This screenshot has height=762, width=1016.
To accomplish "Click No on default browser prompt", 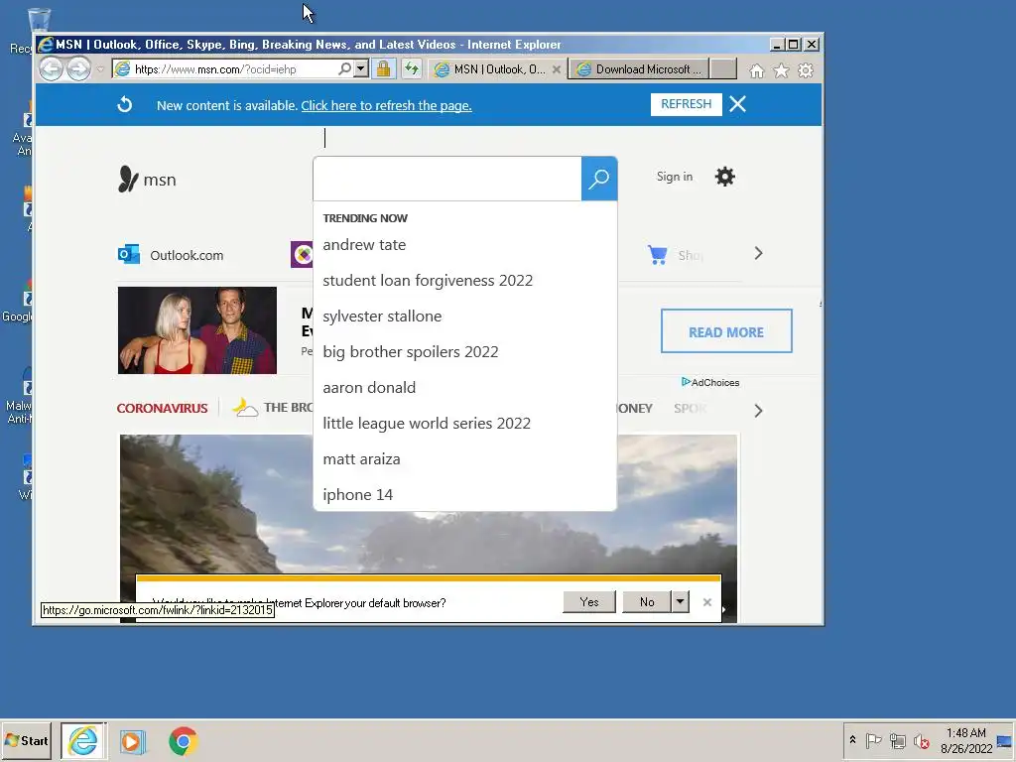I will tap(647, 602).
